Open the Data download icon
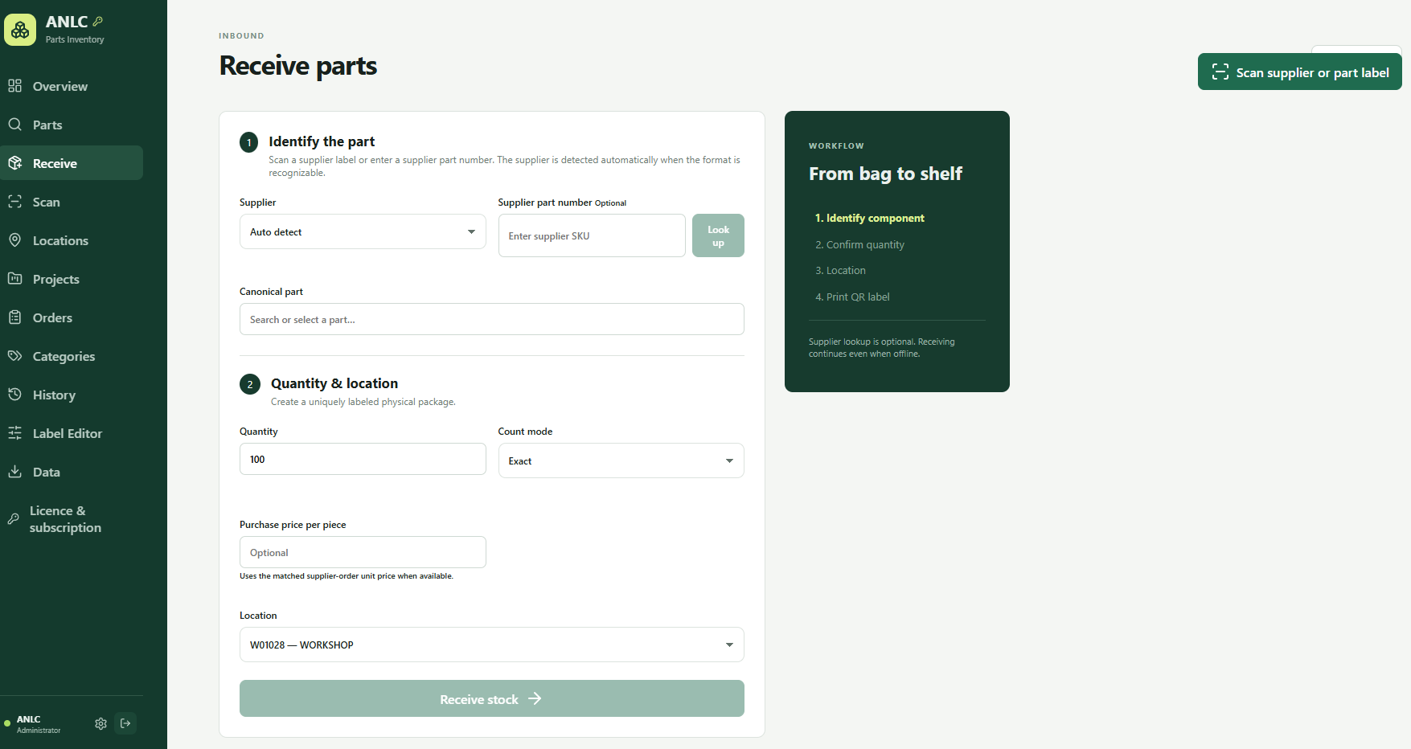 [x=14, y=472]
